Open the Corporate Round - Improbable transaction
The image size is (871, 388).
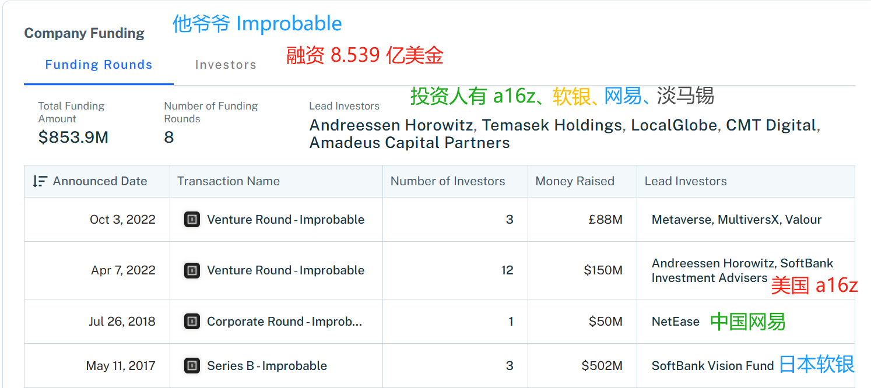pyautogui.click(x=285, y=322)
